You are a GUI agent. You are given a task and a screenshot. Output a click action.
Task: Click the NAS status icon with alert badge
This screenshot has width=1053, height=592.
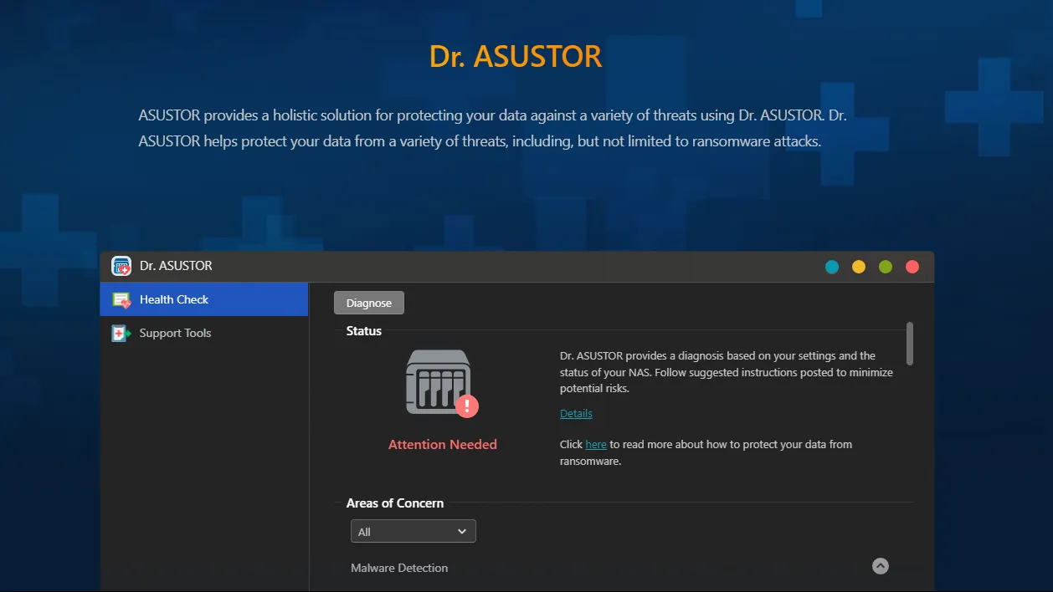point(443,383)
